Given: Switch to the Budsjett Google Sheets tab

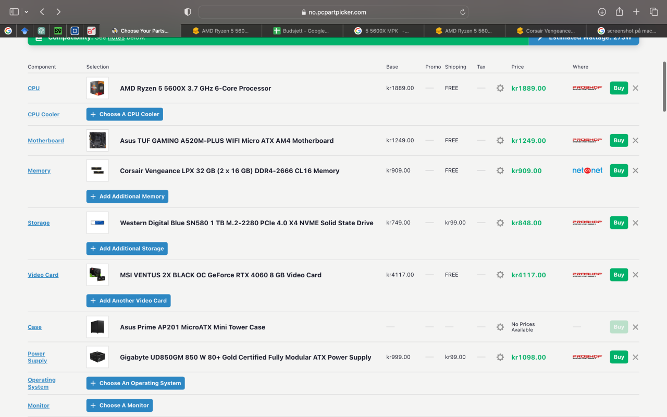Looking at the screenshot, I should 302,31.
